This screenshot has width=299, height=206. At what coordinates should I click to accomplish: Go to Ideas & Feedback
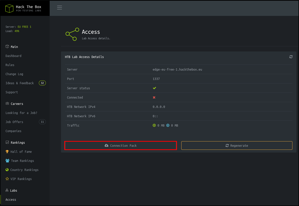click(20, 83)
